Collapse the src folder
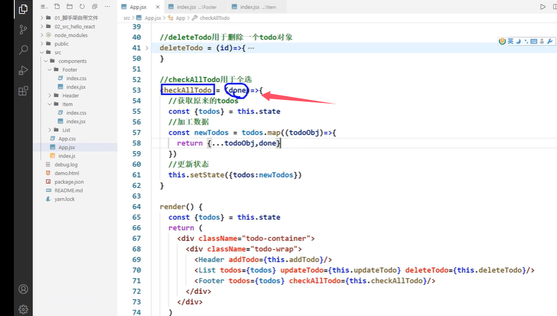557x316 pixels. point(57,52)
